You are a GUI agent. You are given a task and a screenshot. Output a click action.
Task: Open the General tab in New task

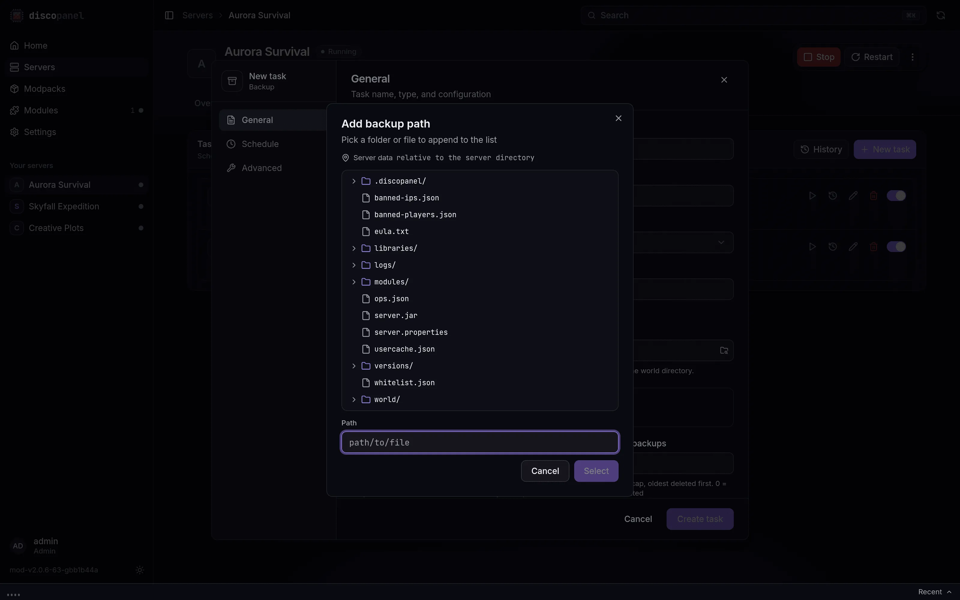click(273, 120)
